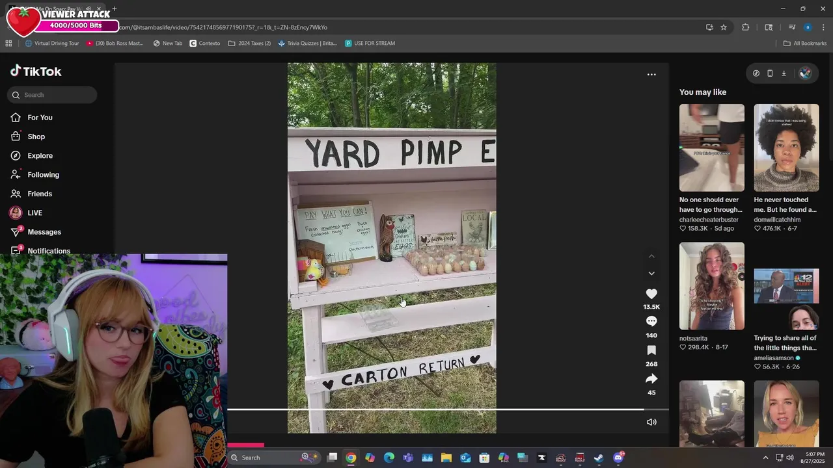
Task: Share the video with arrow icon
Action: point(651,379)
